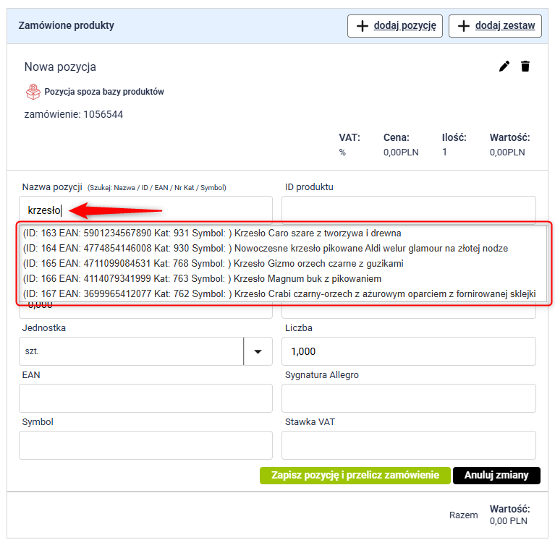
Task: Click the pencil edit icon
Action: click(504, 66)
